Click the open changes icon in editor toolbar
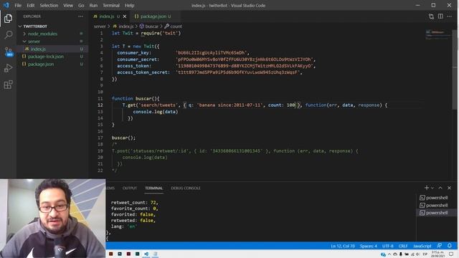Screen dimensions: 459x258 (x=431, y=16)
